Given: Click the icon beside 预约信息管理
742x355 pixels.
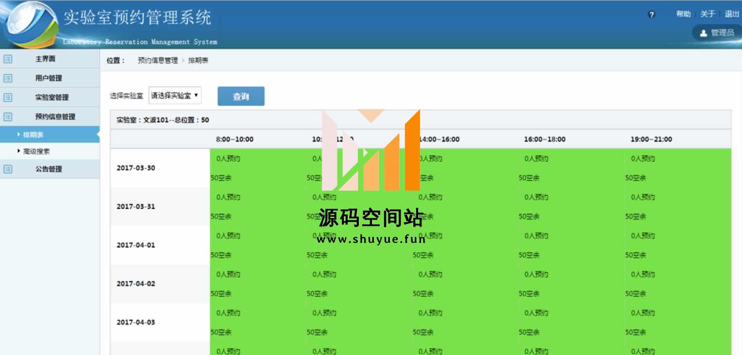Looking at the screenshot, I should point(8,117).
